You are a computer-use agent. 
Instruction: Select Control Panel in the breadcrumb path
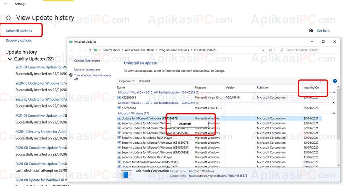(111, 50)
